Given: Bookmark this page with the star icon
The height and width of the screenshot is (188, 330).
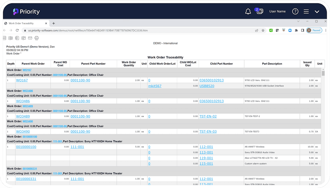Looking at the screenshot, I should click(x=263, y=30).
